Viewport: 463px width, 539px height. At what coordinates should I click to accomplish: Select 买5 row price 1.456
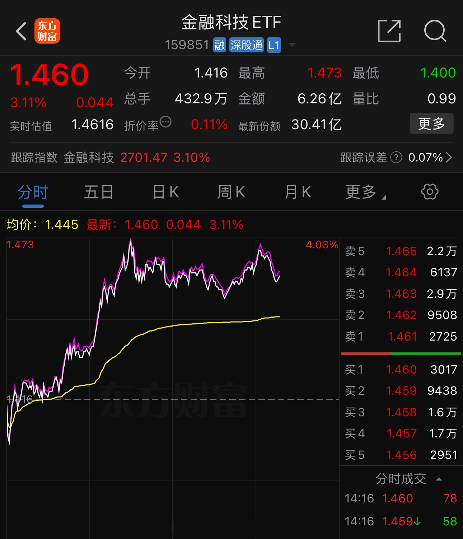click(401, 455)
